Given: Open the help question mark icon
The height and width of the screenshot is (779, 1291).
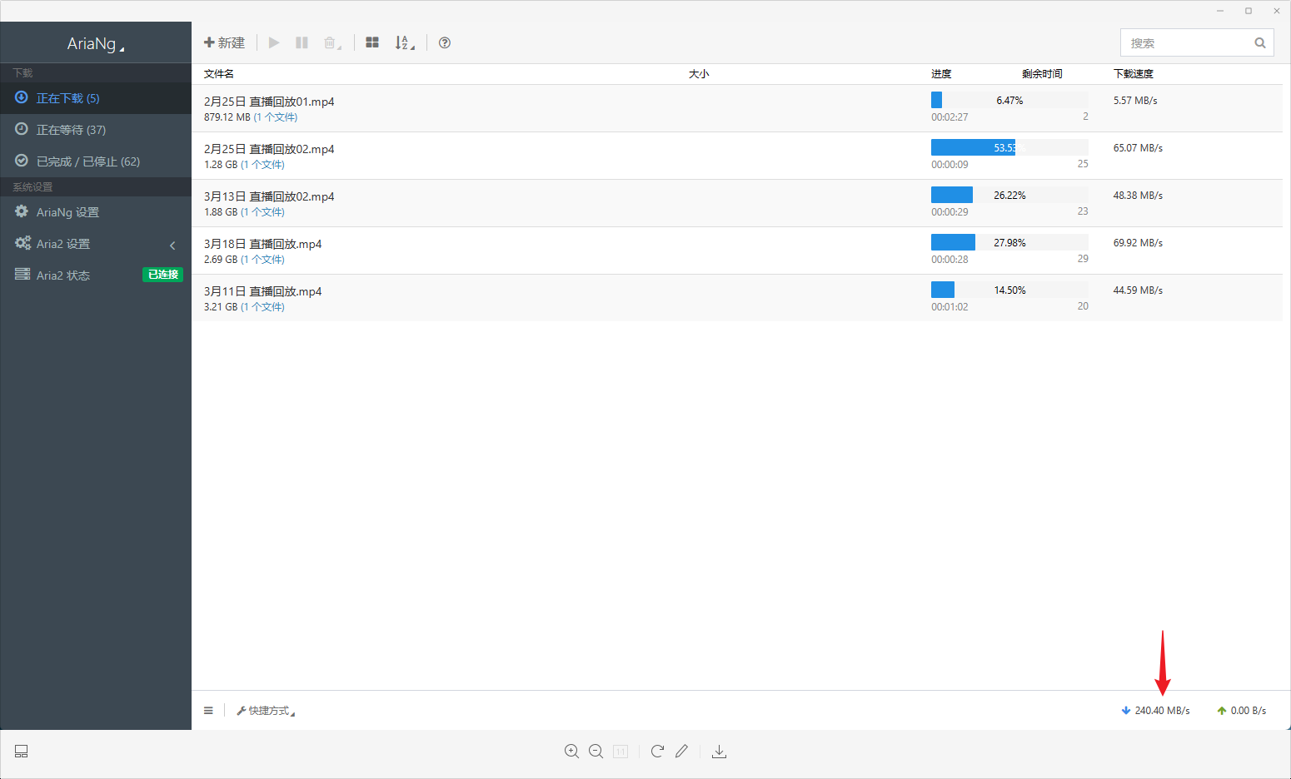Looking at the screenshot, I should click(x=445, y=42).
